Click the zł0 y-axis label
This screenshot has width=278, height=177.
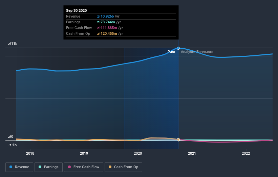point(10,136)
